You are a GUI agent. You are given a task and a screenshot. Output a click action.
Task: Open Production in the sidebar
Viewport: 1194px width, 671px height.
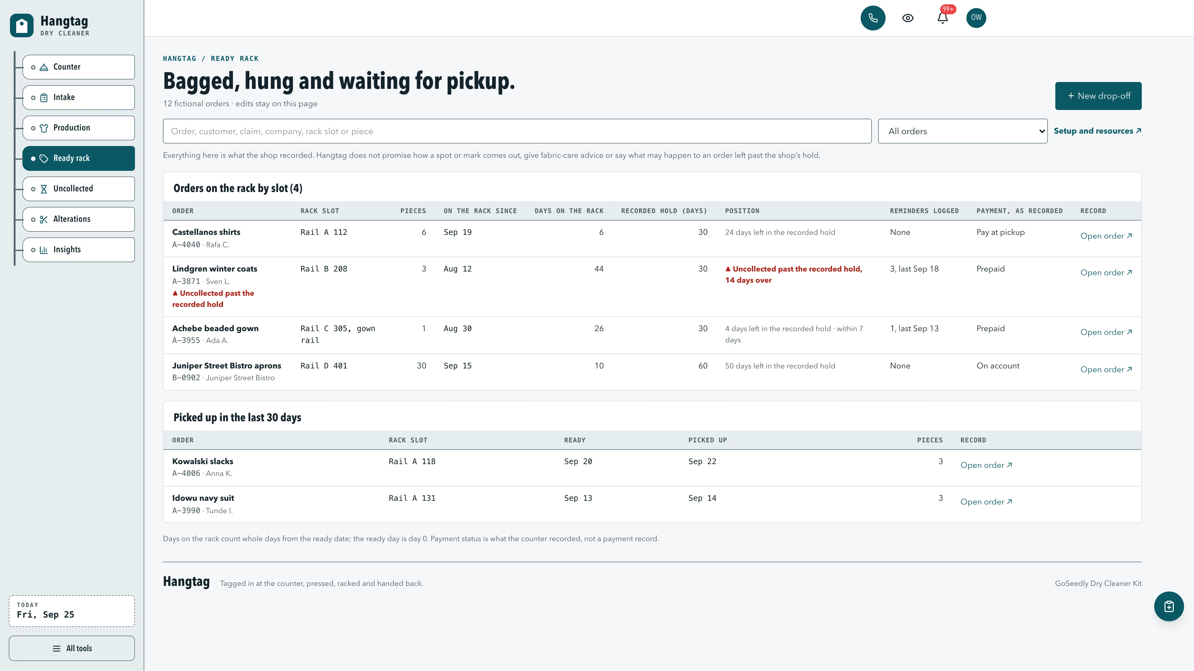pyautogui.click(x=78, y=128)
